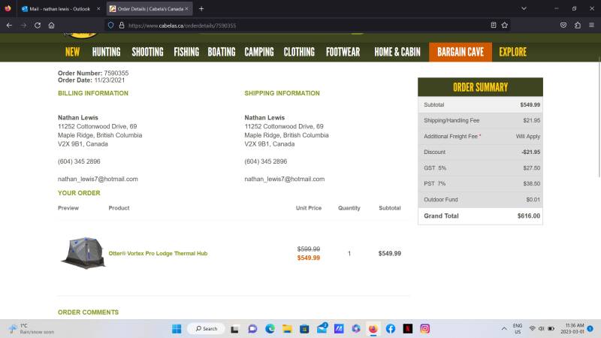This screenshot has height=338, width=601.
Task: Click the Additional Freight Fee row
Action: pos(480,137)
